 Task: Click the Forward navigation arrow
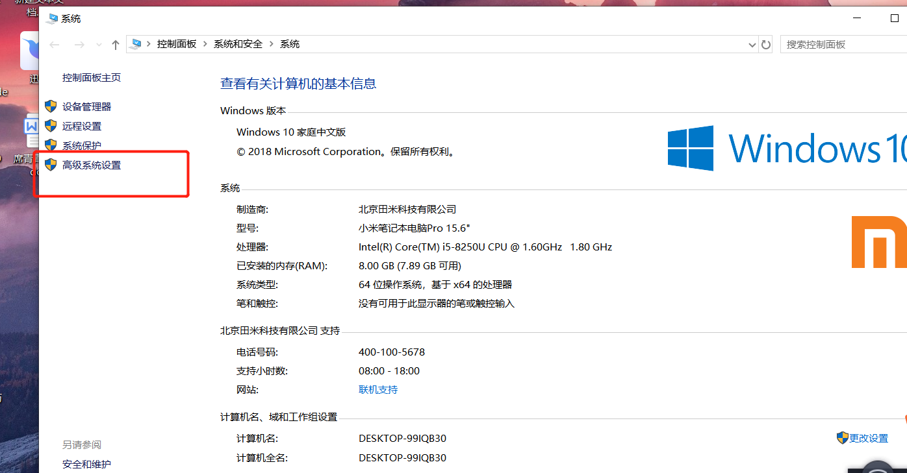coord(79,45)
